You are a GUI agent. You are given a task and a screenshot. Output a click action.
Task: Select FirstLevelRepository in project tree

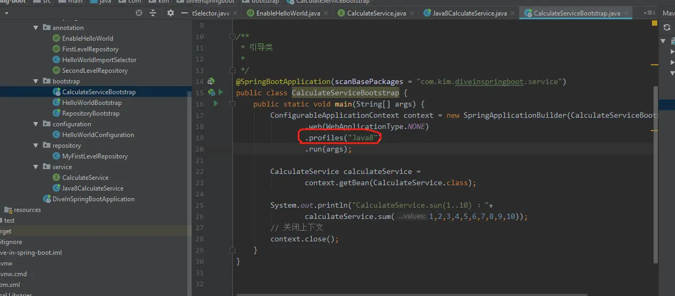(90, 49)
